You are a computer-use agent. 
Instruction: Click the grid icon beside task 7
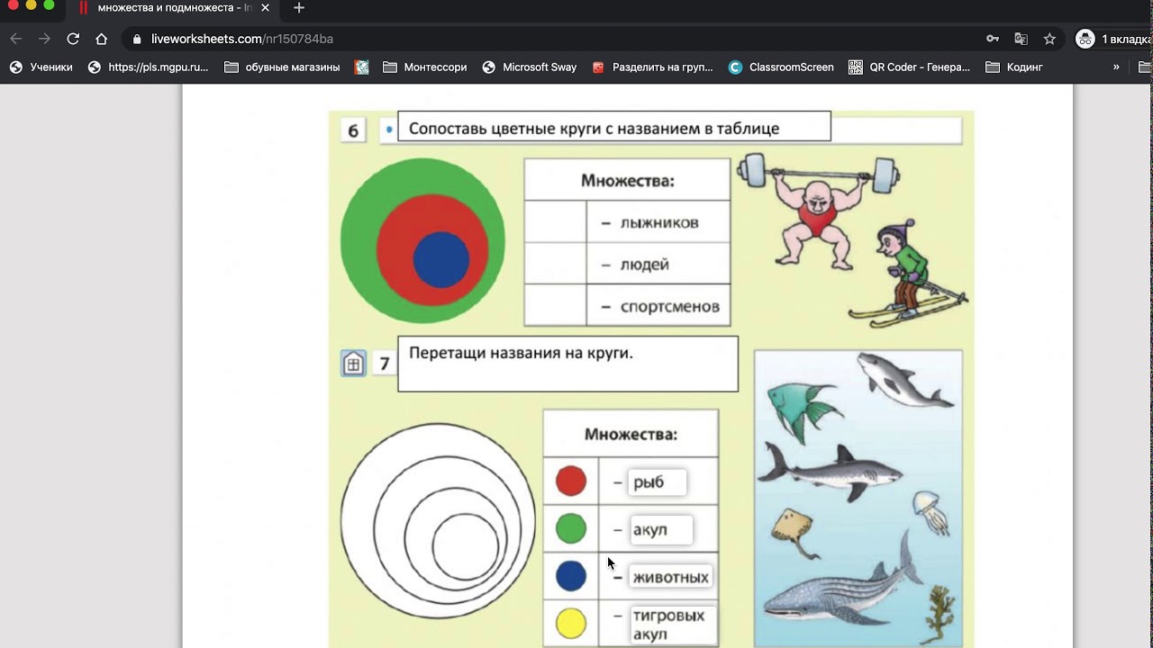pos(353,364)
